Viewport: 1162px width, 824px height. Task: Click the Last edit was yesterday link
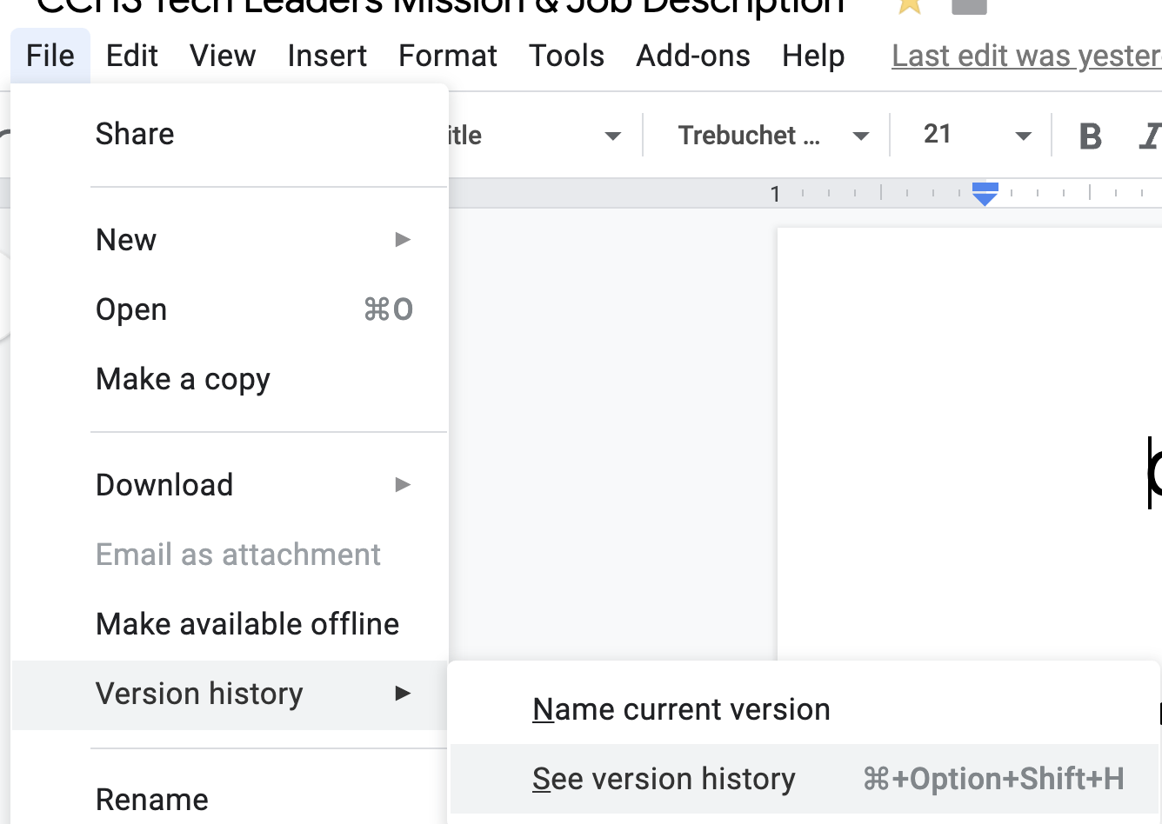[x=1026, y=56]
